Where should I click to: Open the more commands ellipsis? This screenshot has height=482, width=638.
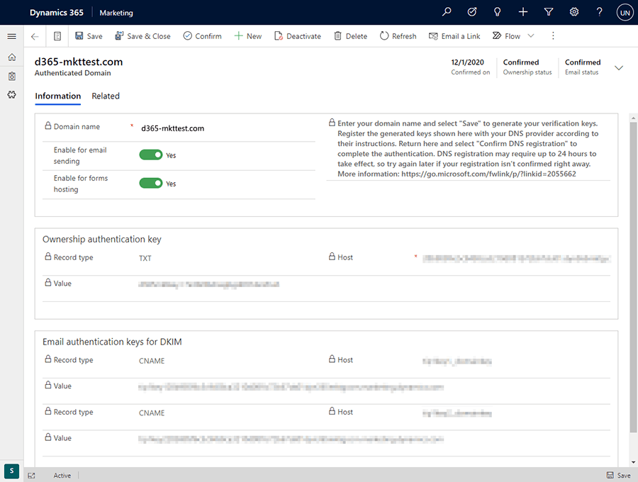tap(552, 35)
